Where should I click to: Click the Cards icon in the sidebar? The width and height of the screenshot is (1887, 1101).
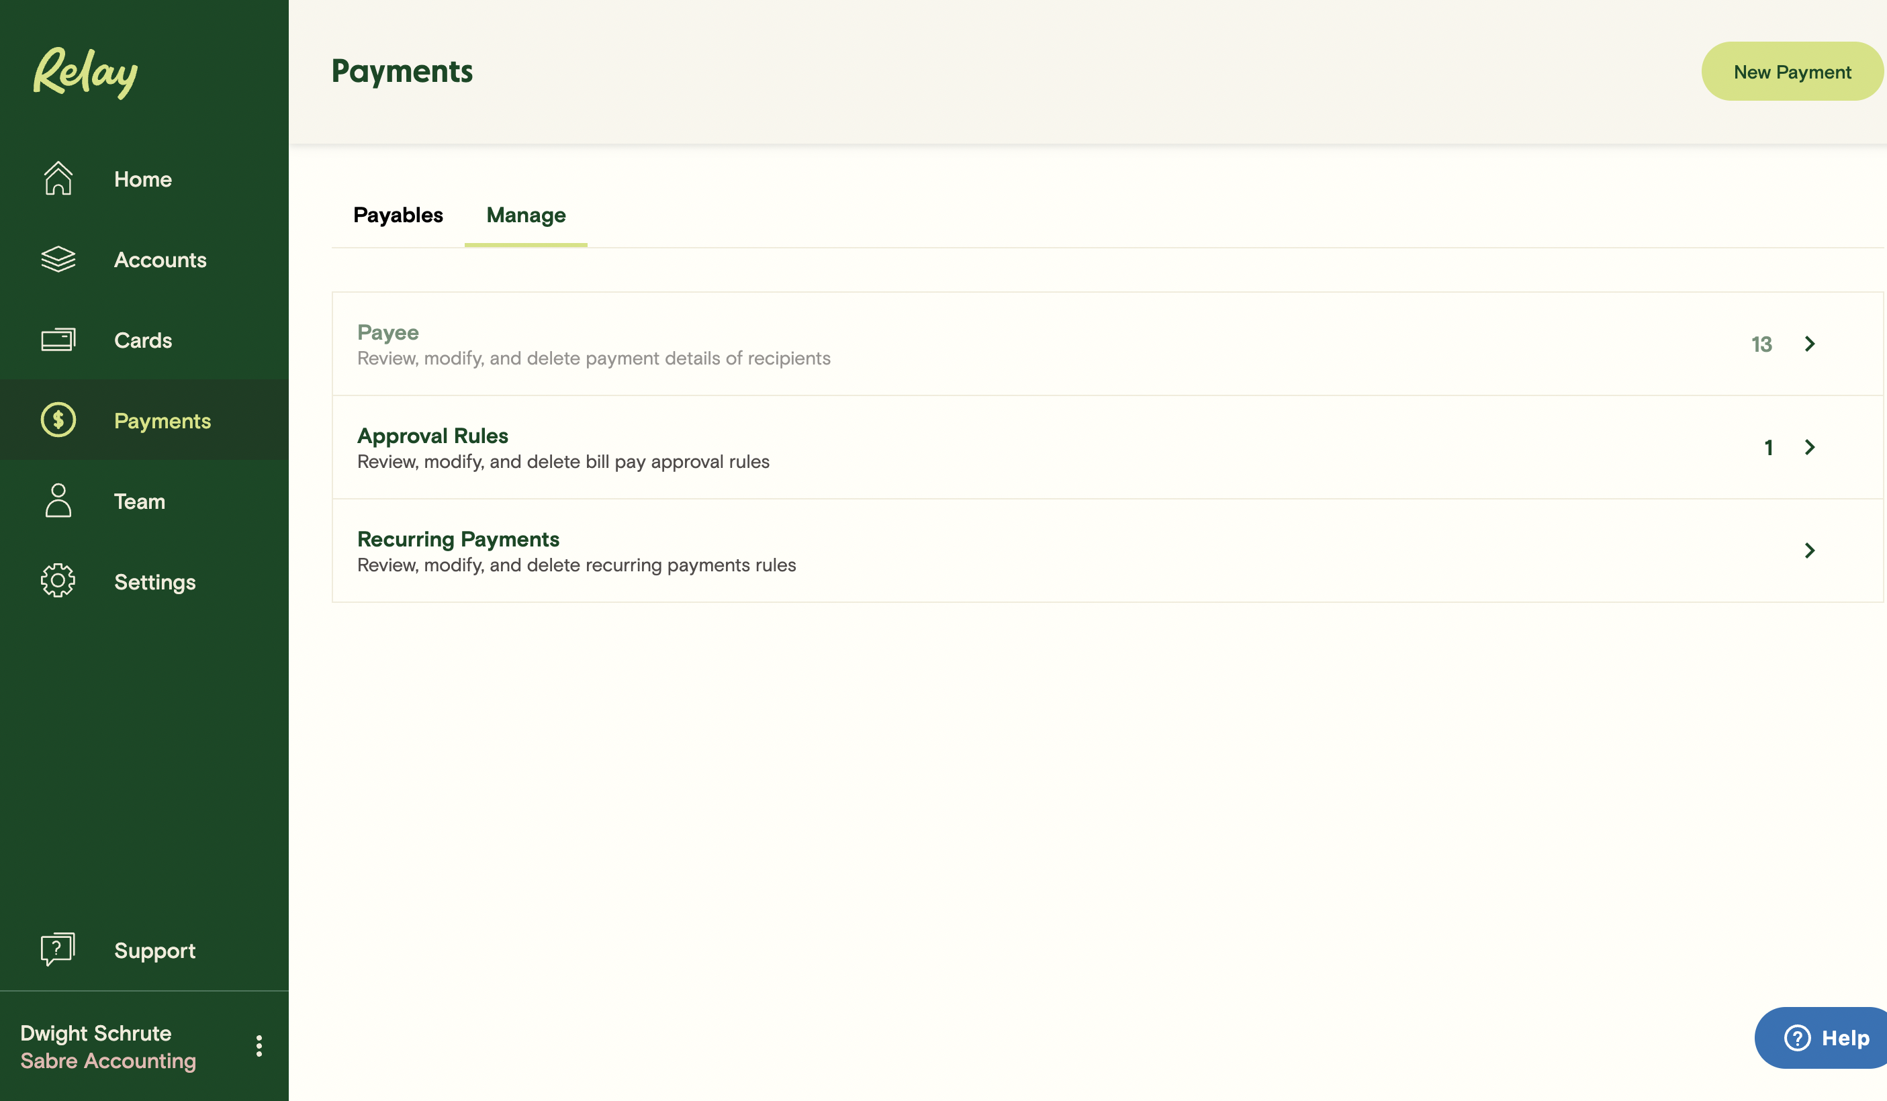58,340
